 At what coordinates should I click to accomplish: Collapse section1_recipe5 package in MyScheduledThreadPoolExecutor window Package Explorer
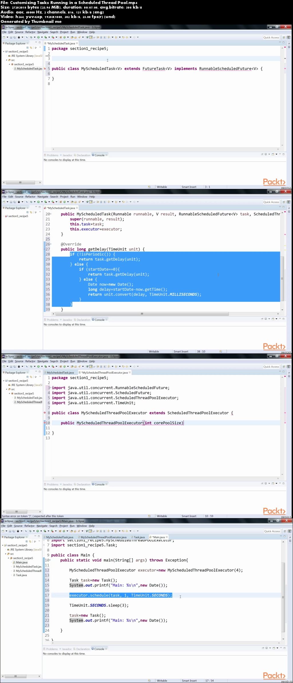9,394
